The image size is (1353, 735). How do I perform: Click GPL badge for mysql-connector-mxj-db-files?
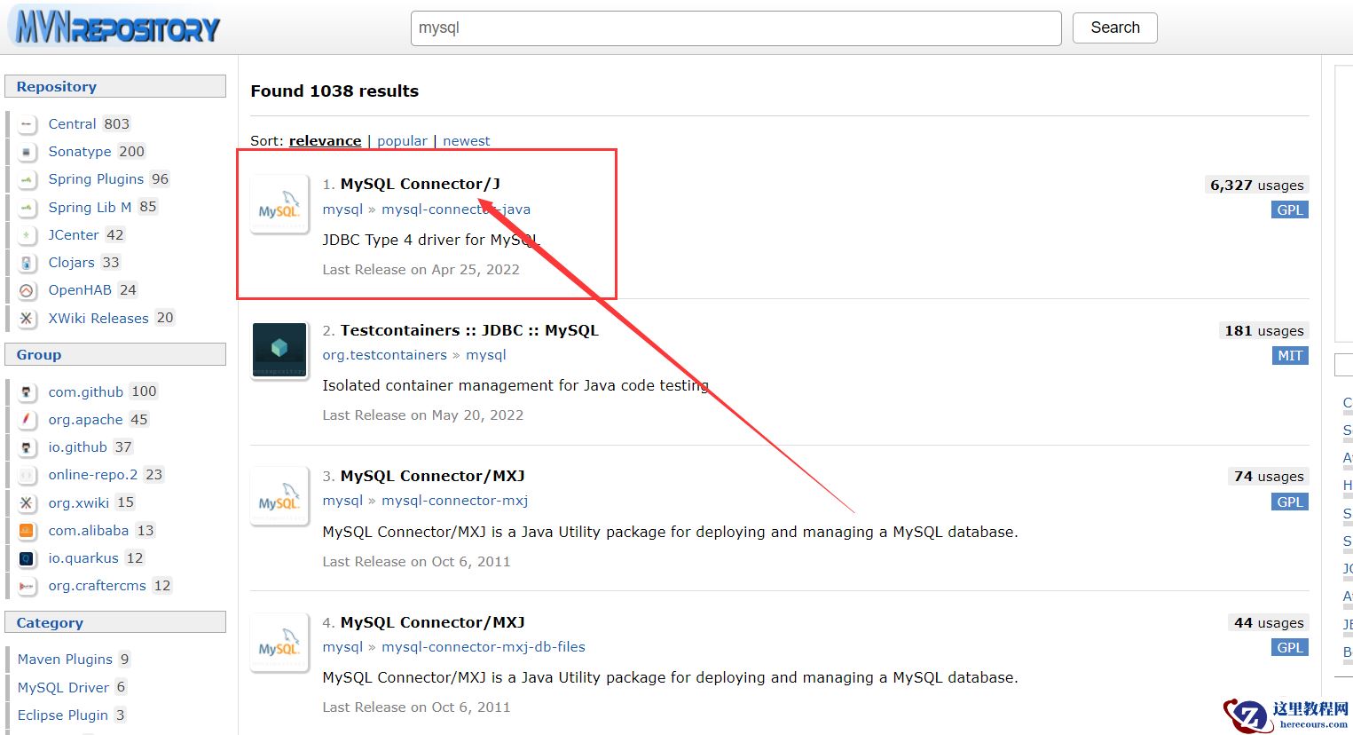tap(1290, 648)
